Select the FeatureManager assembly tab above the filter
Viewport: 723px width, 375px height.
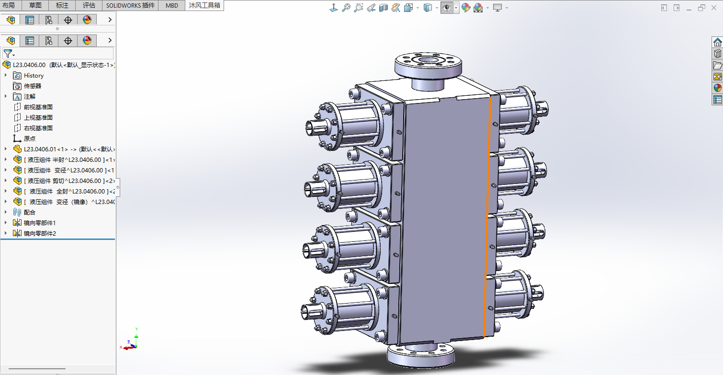[x=11, y=40]
